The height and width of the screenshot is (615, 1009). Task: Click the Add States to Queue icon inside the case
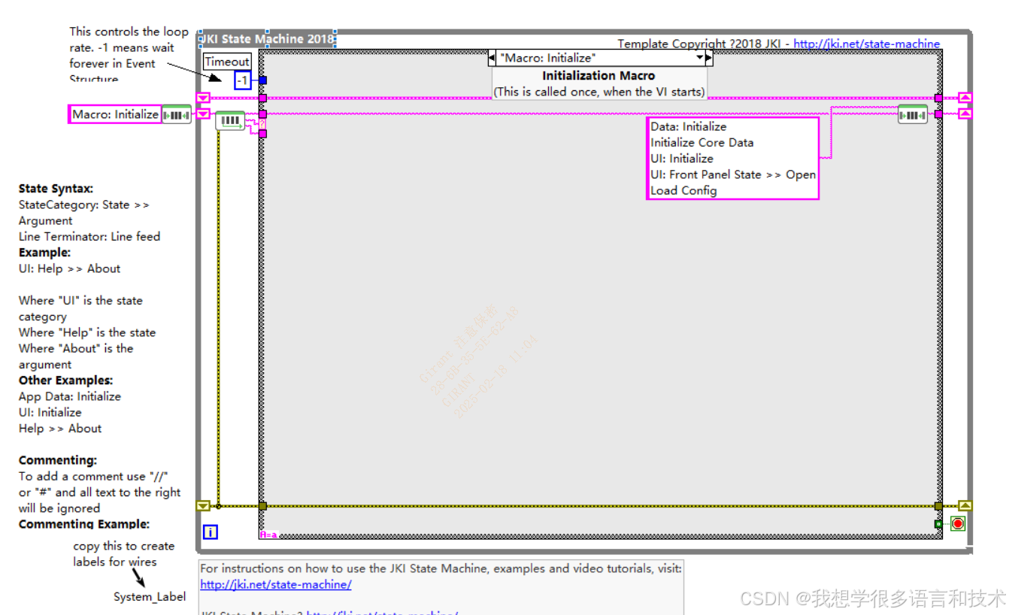tap(913, 114)
